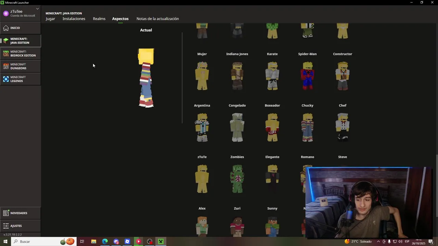Choose the Karate skin

coord(272,76)
